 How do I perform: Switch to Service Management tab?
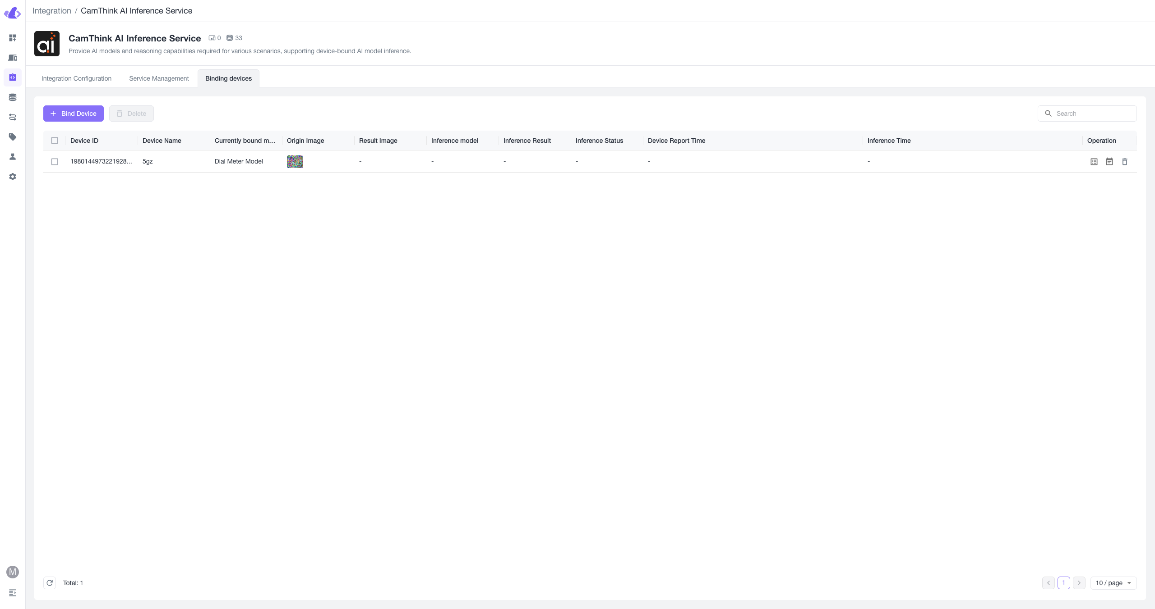point(159,78)
